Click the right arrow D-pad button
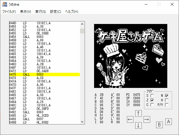Image resolution: width=179 pixels, height=135 pixels. 147,119
